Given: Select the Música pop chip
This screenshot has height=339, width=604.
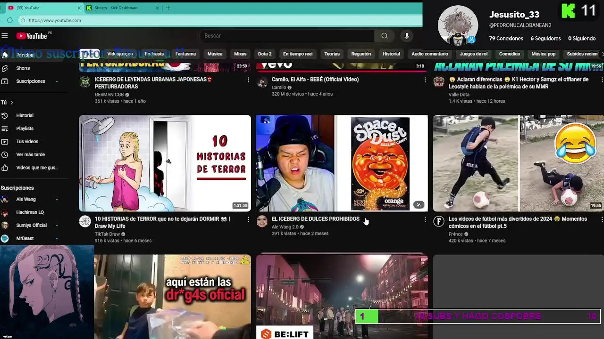Looking at the screenshot, I should coord(544,54).
